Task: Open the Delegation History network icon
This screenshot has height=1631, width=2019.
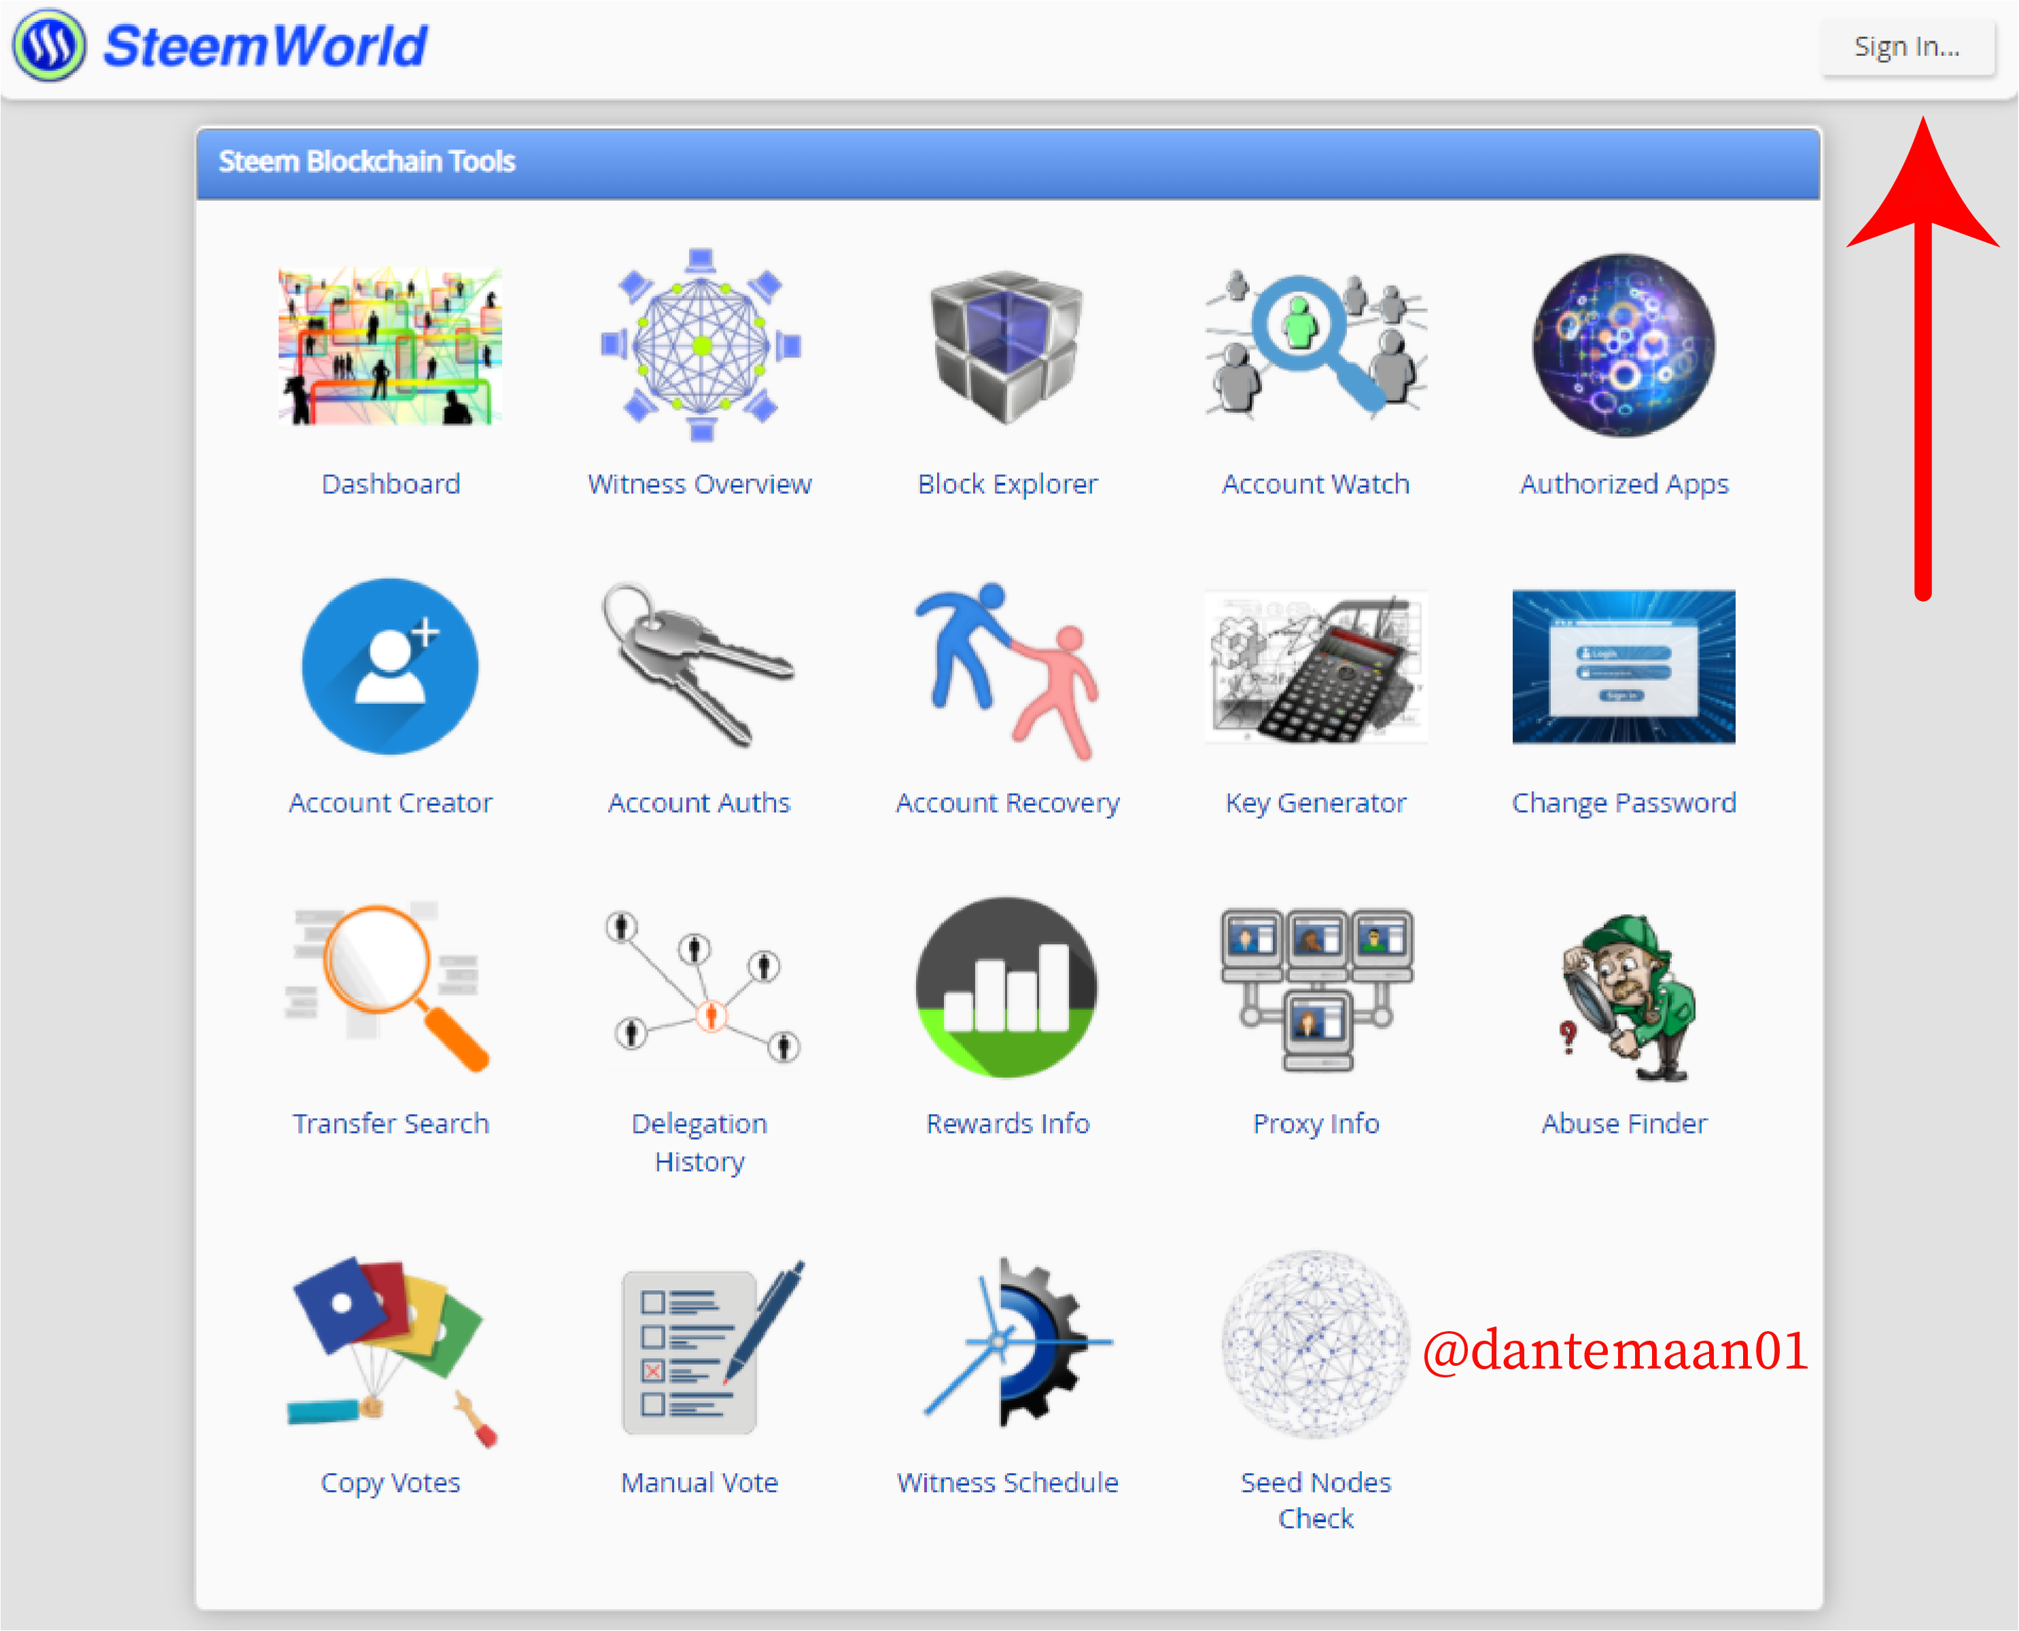Action: point(703,986)
